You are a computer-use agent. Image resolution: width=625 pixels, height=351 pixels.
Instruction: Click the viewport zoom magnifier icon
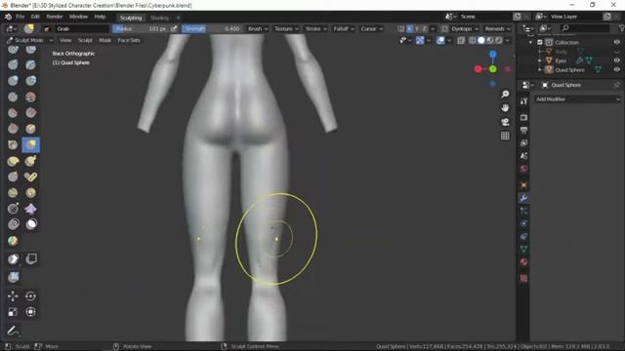point(505,94)
